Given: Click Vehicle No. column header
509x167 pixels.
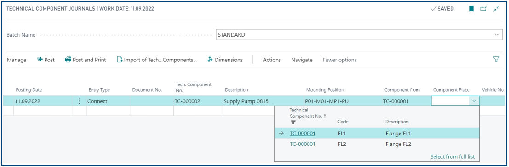Looking at the screenshot, I should click(x=493, y=90).
